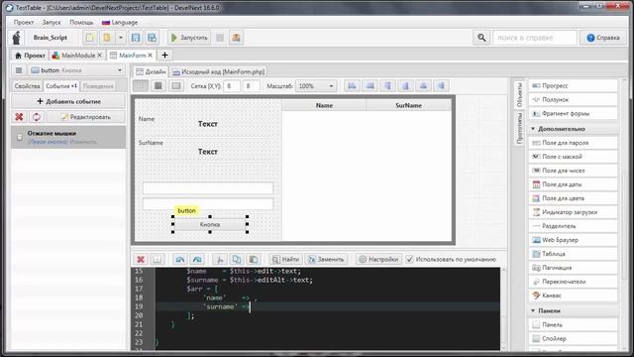The image size is (634, 357).
Task: Click the Заменить replace button
Action: (326, 259)
